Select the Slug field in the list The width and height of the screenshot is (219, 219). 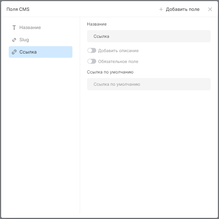coord(41,40)
